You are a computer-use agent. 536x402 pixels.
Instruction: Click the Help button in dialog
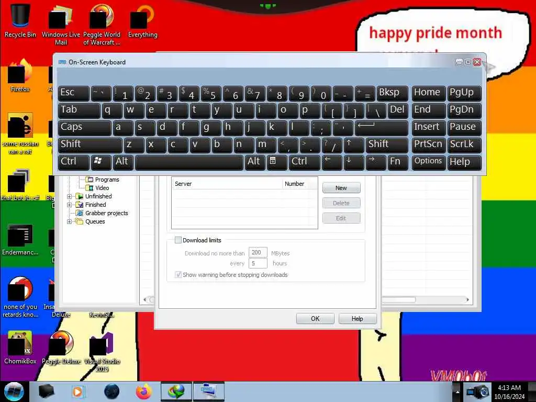[357, 319]
